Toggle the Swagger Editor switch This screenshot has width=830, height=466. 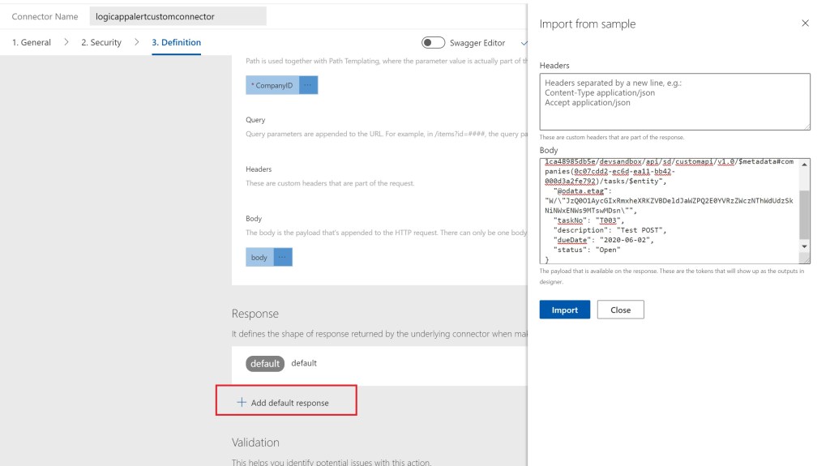point(433,42)
